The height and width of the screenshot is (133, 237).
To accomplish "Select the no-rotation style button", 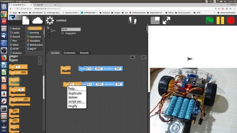I will 48,36.
